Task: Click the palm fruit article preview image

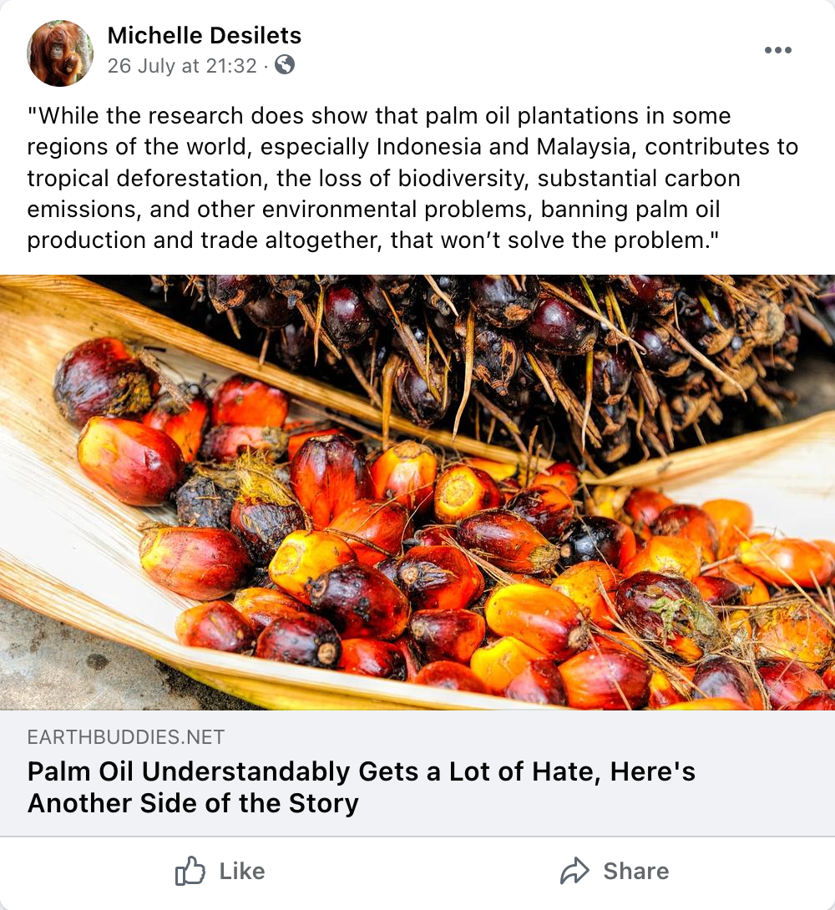Action: pos(417,493)
